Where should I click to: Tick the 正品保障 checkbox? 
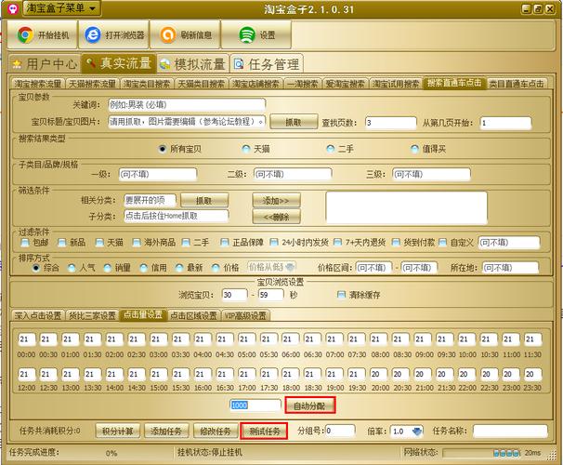pos(225,243)
